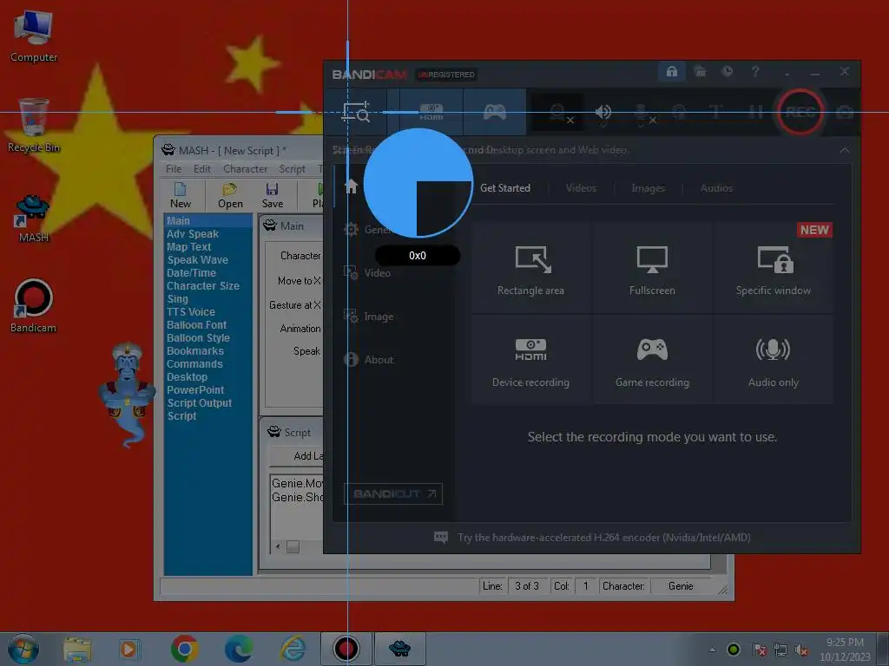This screenshot has width=889, height=666.
Task: Open the Computer desktop icon
Action: (34, 36)
